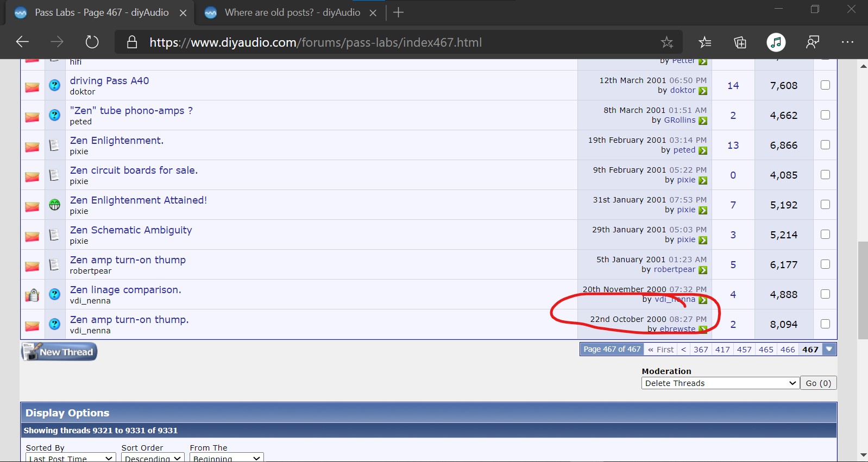The width and height of the screenshot is (868, 462).
Task: Click question icon for Zen linage comparison
Action: point(54,294)
